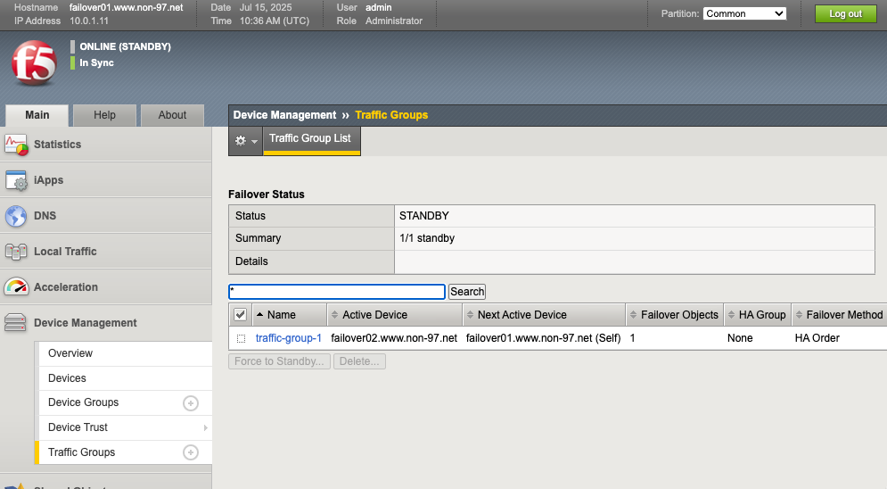
Task: Switch to the Main tab
Action: pyautogui.click(x=37, y=115)
